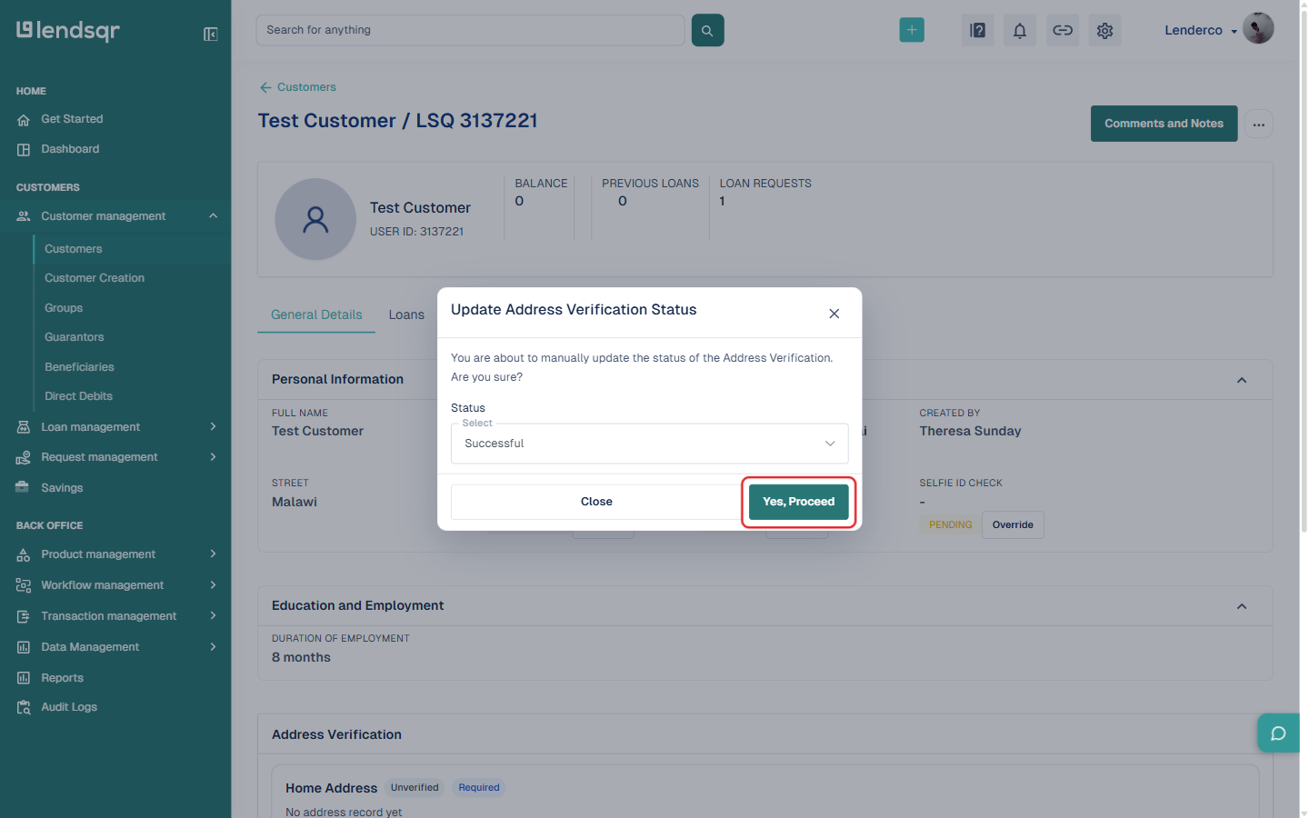
Task: Open the Lenderco account dropdown arrow
Action: pos(1234,31)
